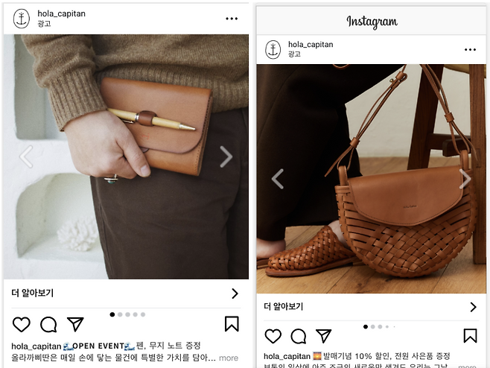
Task: Expand left caption with more link
Action: [x=229, y=358]
